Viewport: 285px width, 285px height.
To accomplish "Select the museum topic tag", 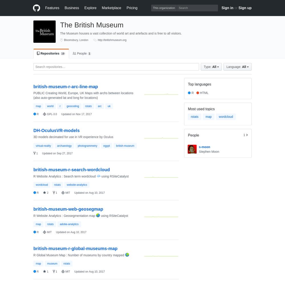I will [52, 264].
